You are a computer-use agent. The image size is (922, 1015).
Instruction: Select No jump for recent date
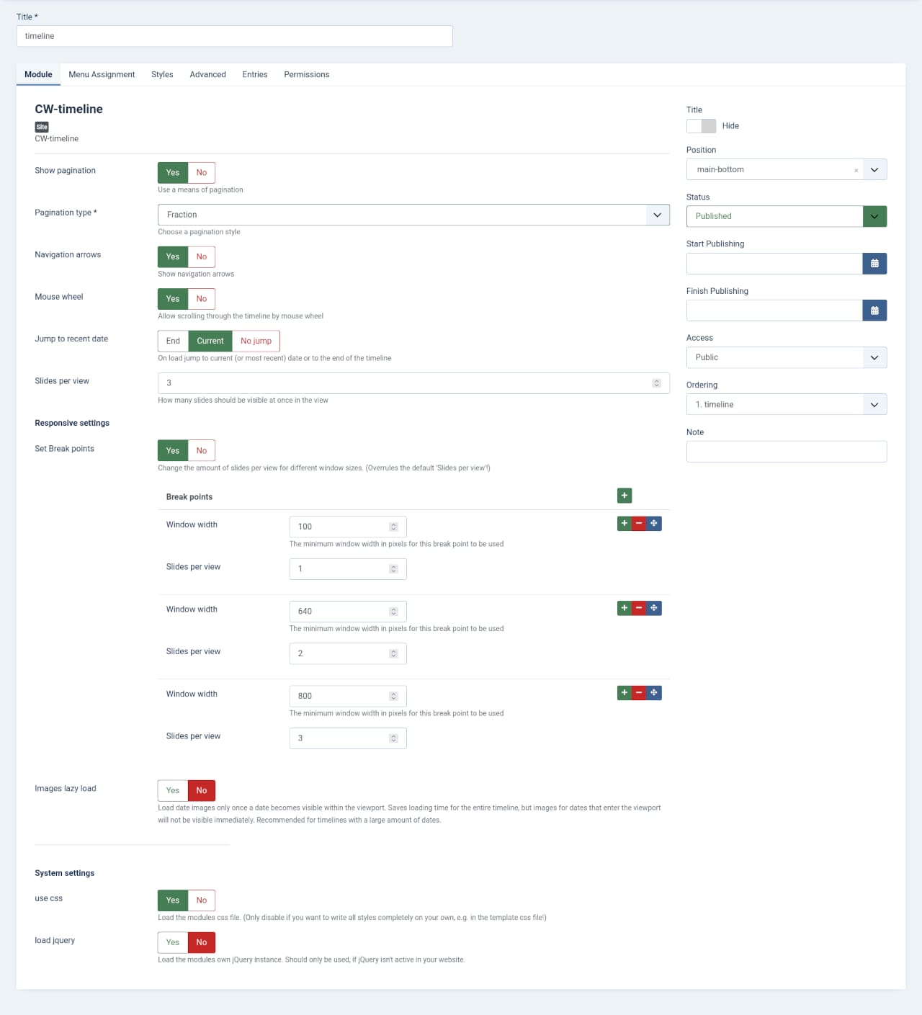[x=256, y=341]
